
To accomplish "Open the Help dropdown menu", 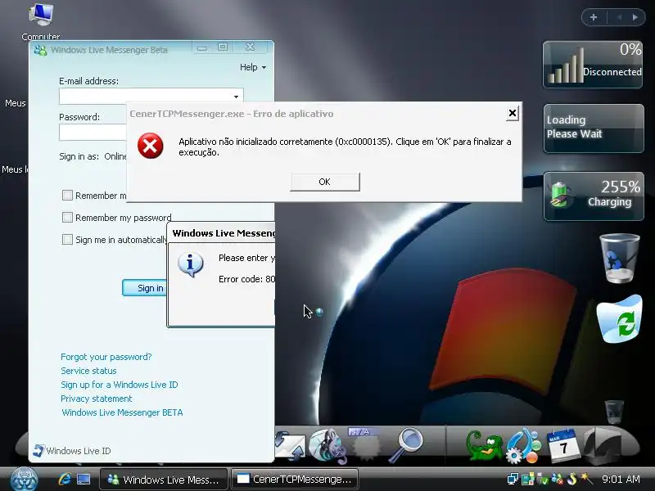I will pyautogui.click(x=253, y=67).
